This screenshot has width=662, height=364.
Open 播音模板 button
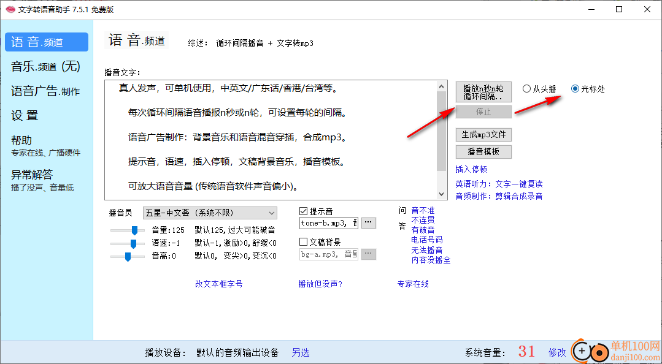coord(483,151)
